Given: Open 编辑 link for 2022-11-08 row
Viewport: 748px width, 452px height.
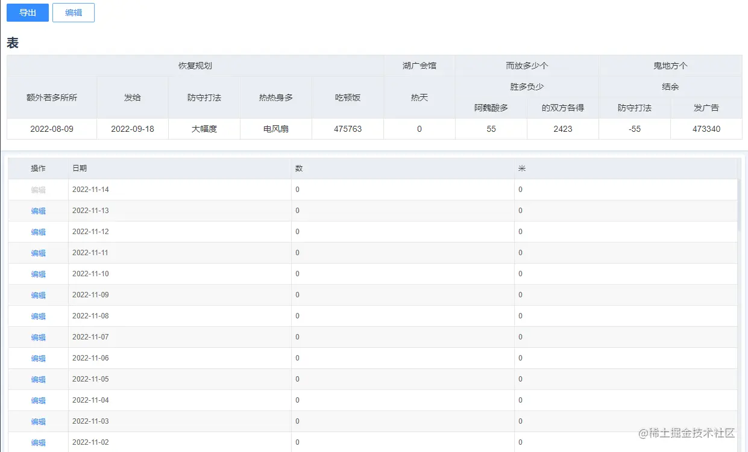Looking at the screenshot, I should click(x=39, y=316).
